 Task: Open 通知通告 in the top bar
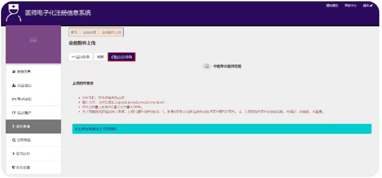click(x=332, y=6)
